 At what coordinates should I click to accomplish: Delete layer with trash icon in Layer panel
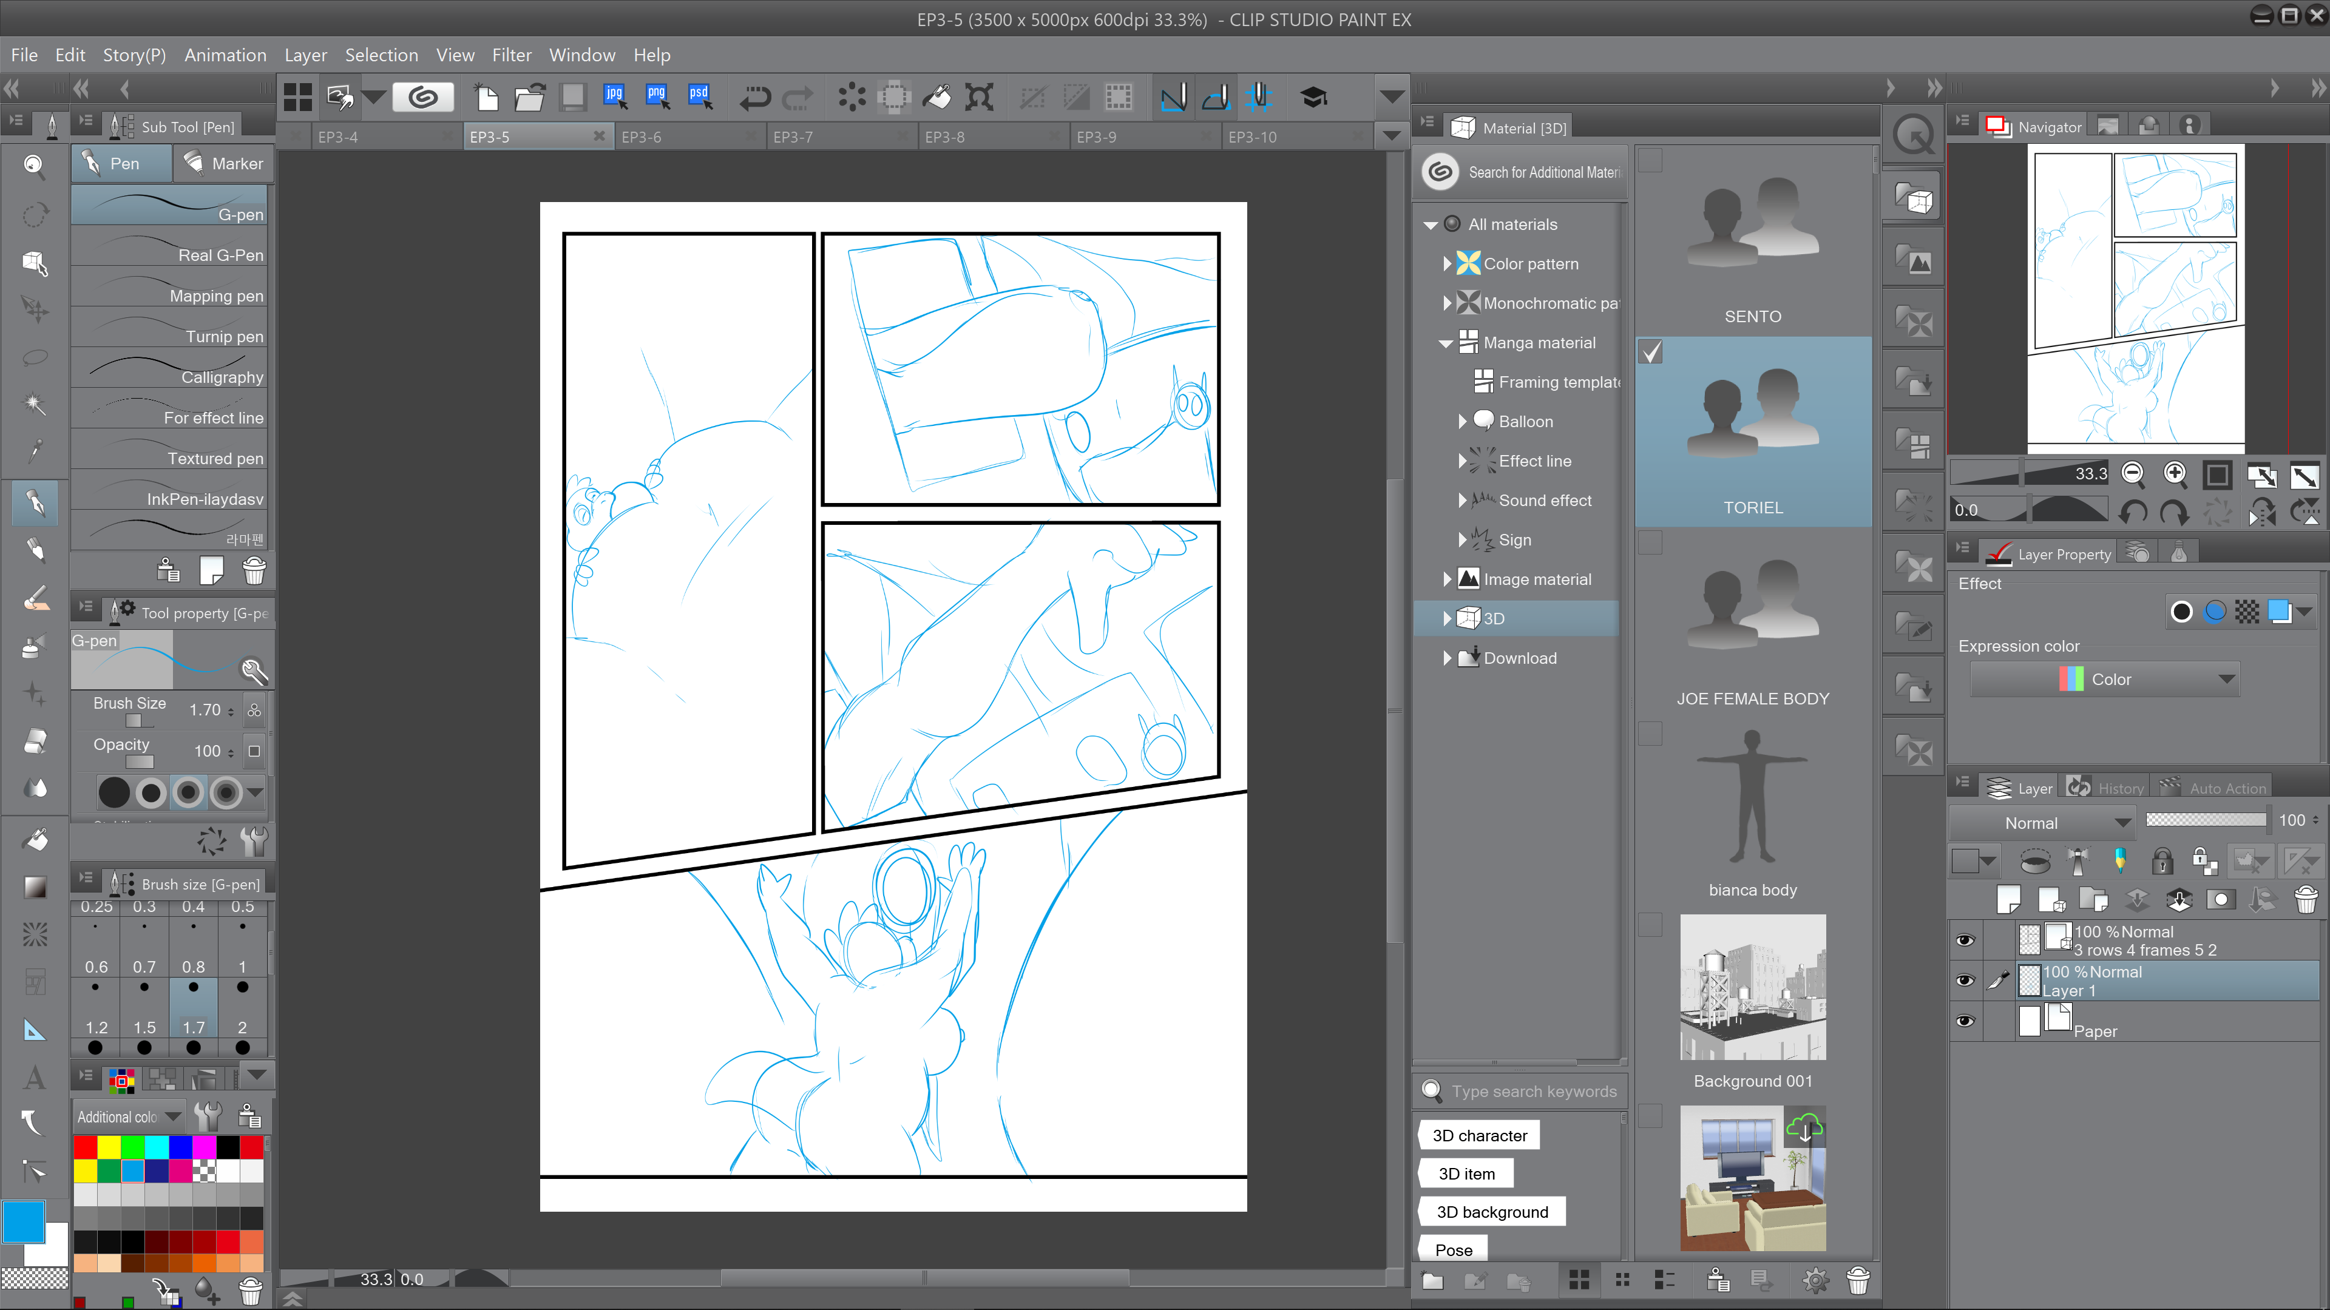point(2306,899)
